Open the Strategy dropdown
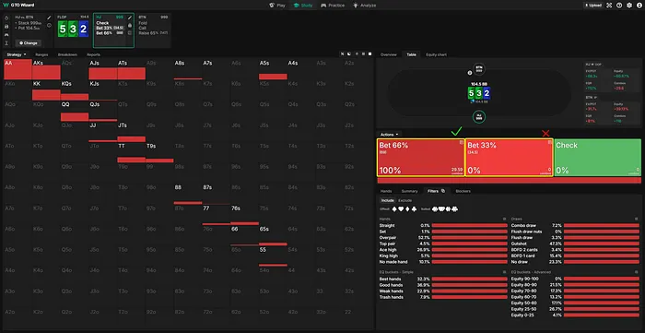 pyautogui.click(x=17, y=54)
